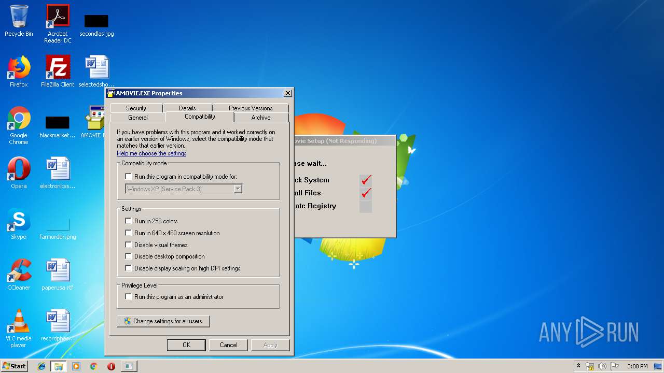Check Disable display scaling on high DPI
This screenshot has height=373, width=664.
point(129,268)
